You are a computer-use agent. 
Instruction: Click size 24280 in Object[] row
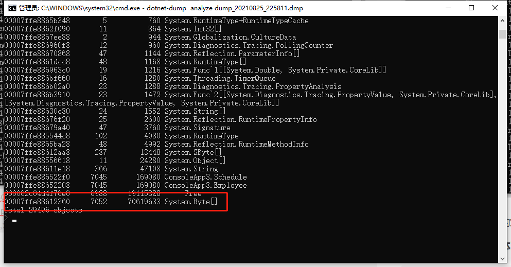tap(150, 161)
